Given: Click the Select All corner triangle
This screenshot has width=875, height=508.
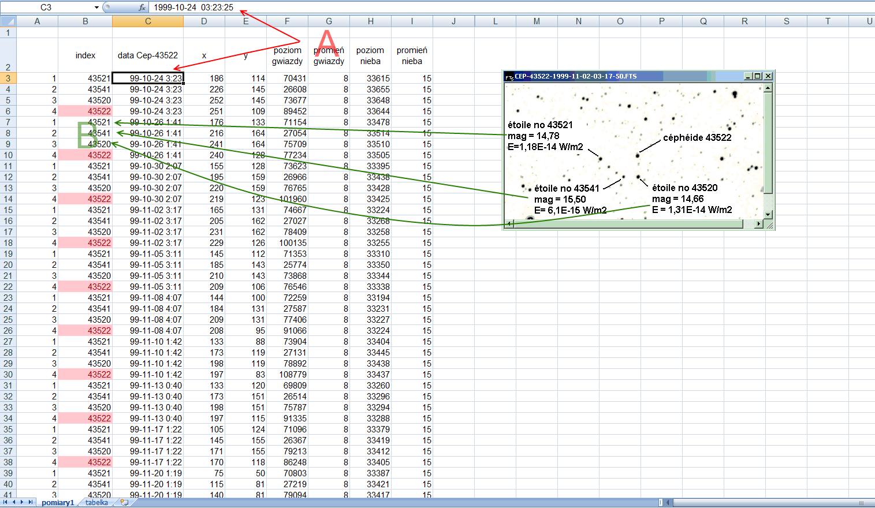Looking at the screenshot, I should [x=8, y=21].
